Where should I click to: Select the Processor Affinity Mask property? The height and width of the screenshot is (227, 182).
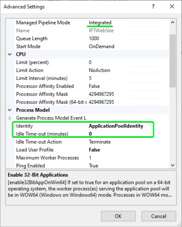coord(42,94)
